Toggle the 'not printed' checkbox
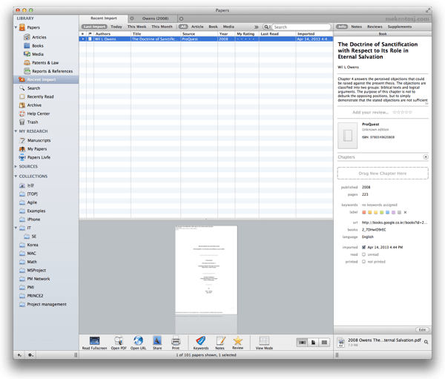The width and height of the screenshot is (445, 379). pyautogui.click(x=363, y=261)
